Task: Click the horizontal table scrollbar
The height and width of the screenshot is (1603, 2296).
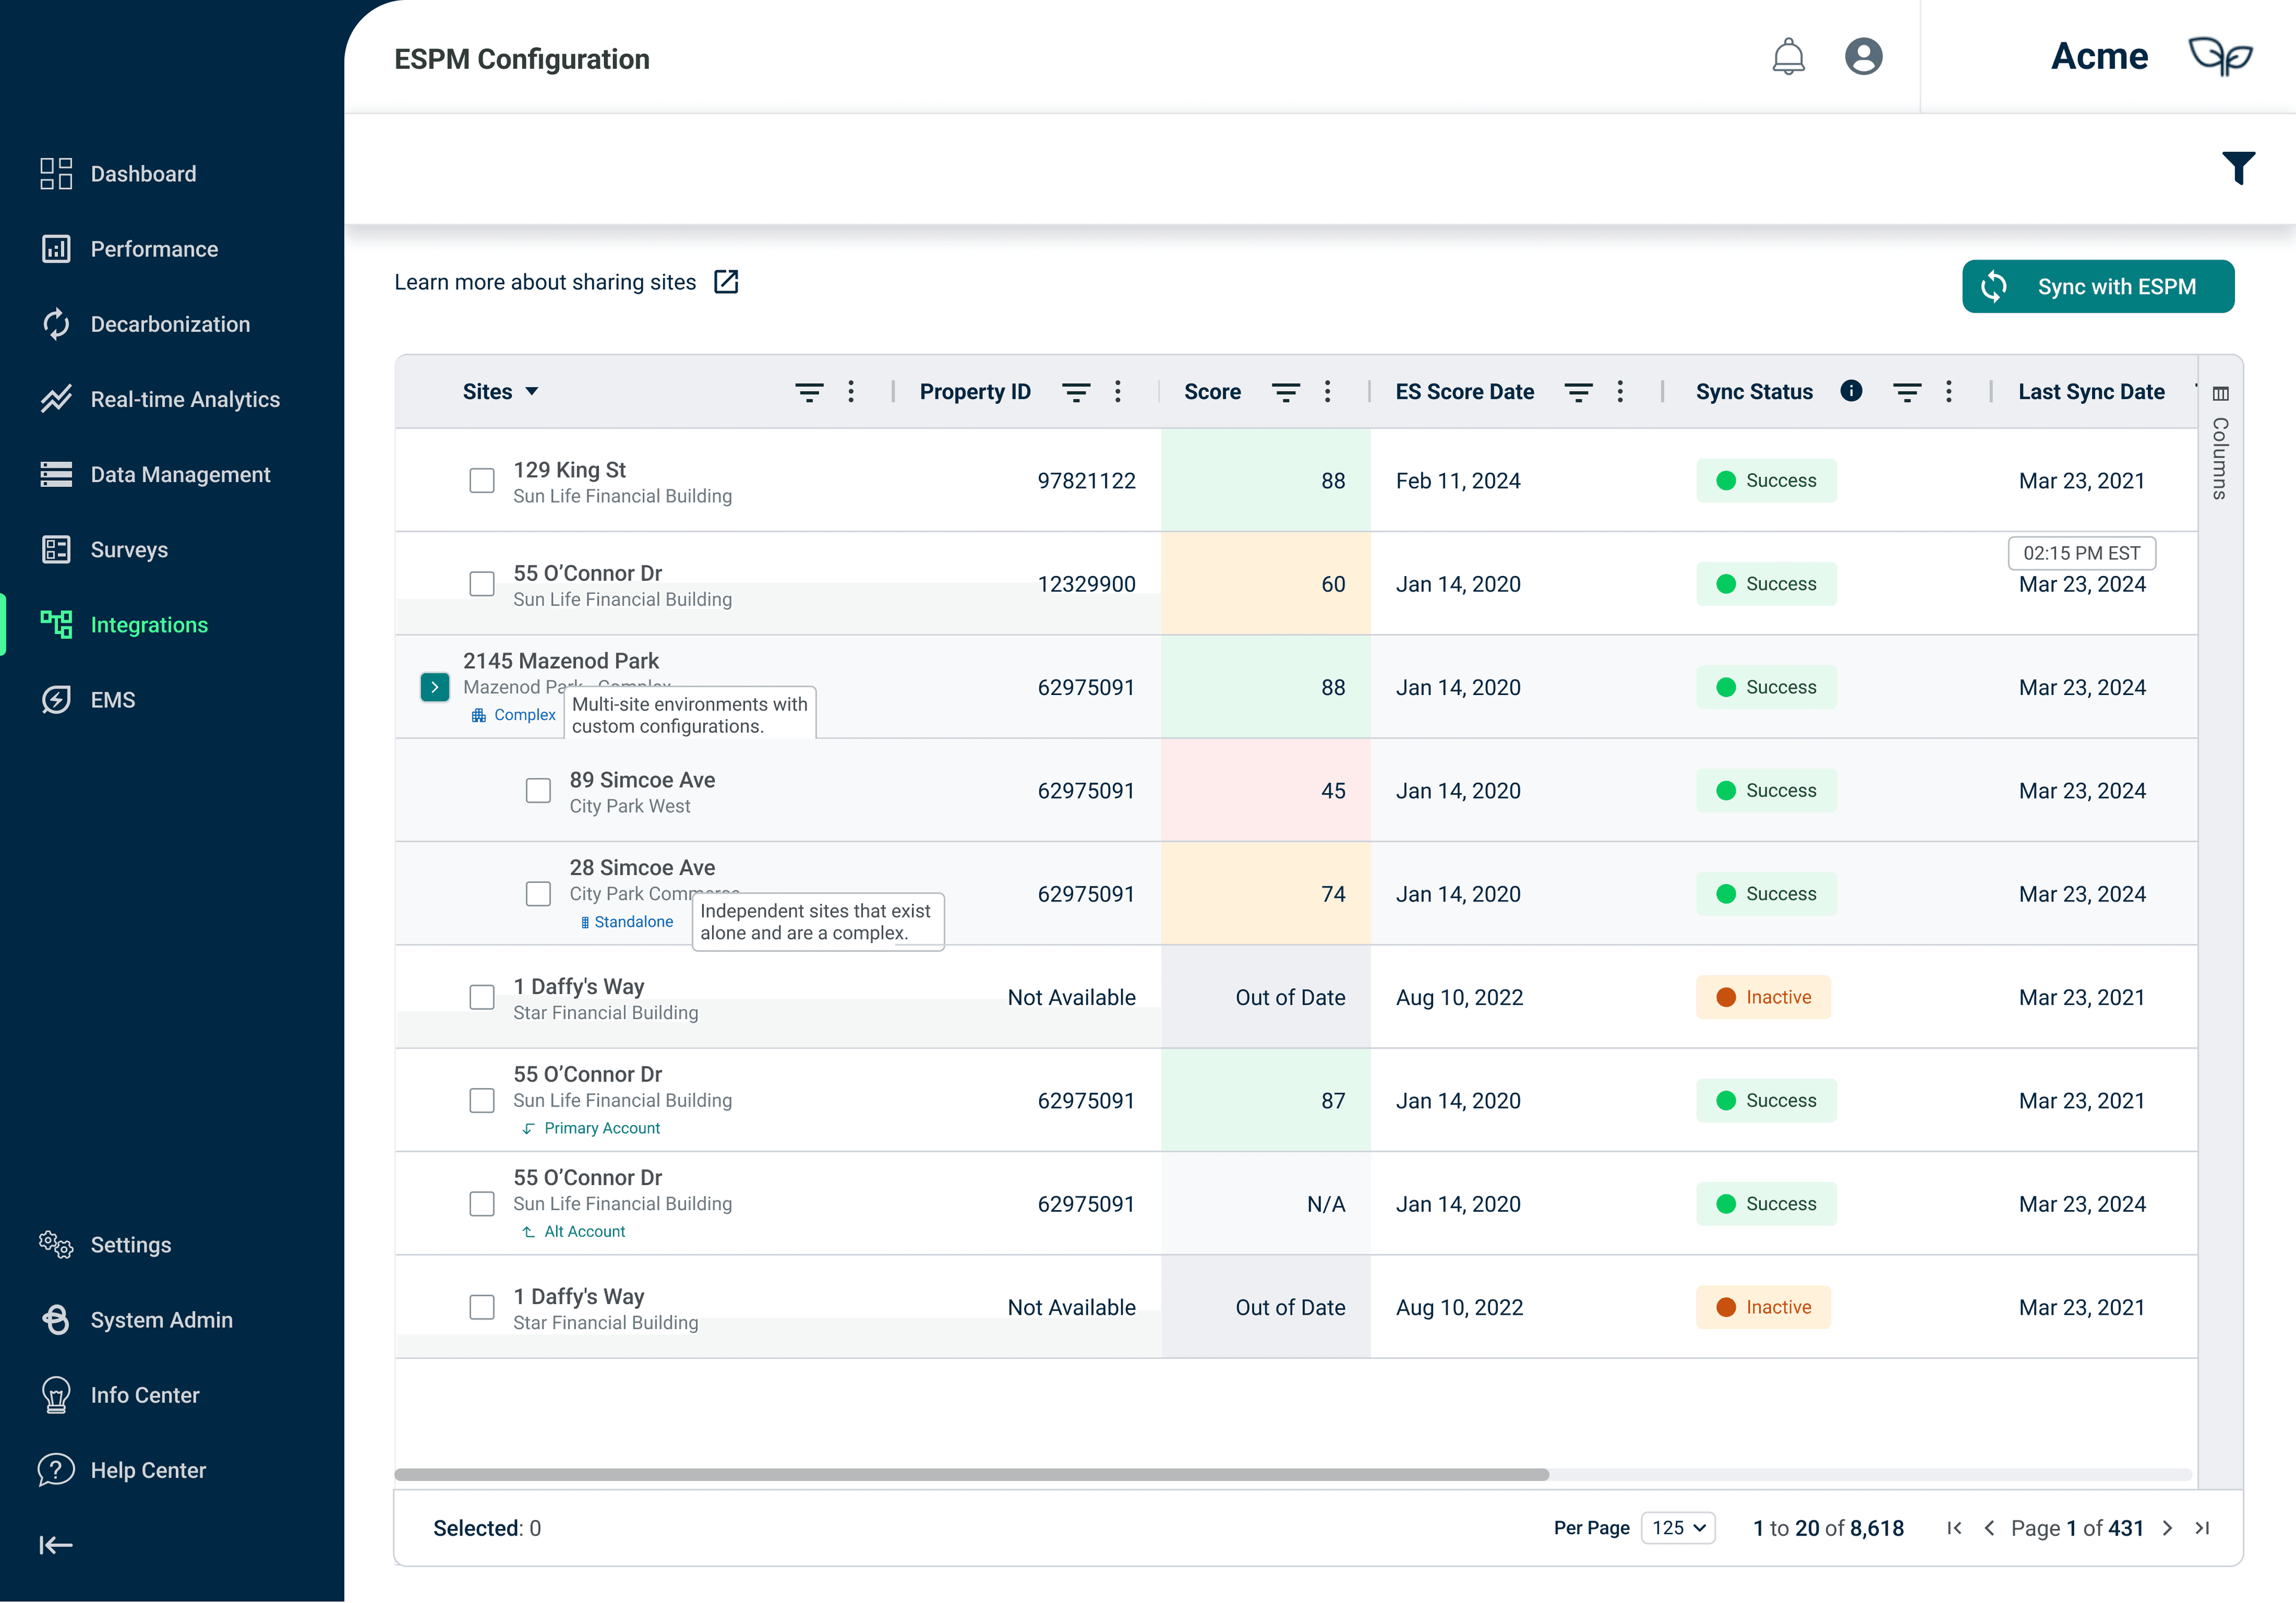Action: (971, 1475)
